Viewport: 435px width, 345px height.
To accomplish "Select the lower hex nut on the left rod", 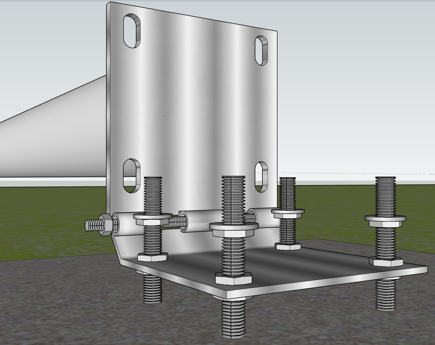I will coord(152,257).
